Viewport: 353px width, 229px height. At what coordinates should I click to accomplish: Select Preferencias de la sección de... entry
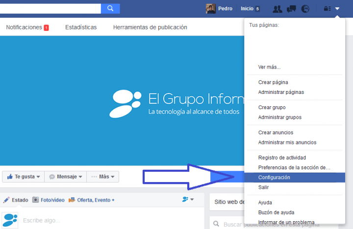[x=294, y=168]
